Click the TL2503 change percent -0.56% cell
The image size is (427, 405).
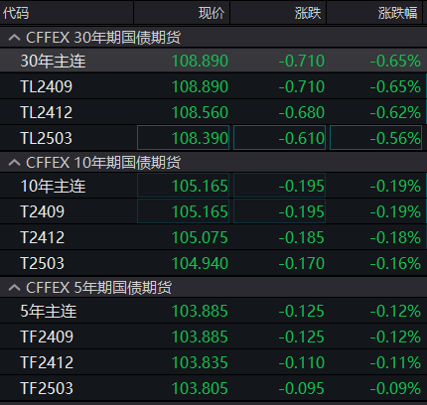click(x=375, y=138)
